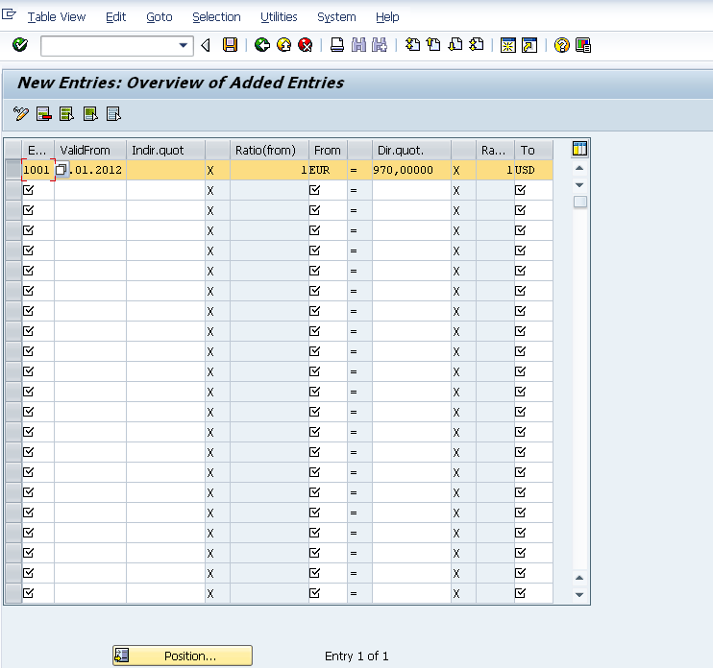The image size is (713, 668).
Task: Open the Selection menu
Action: [x=216, y=17]
